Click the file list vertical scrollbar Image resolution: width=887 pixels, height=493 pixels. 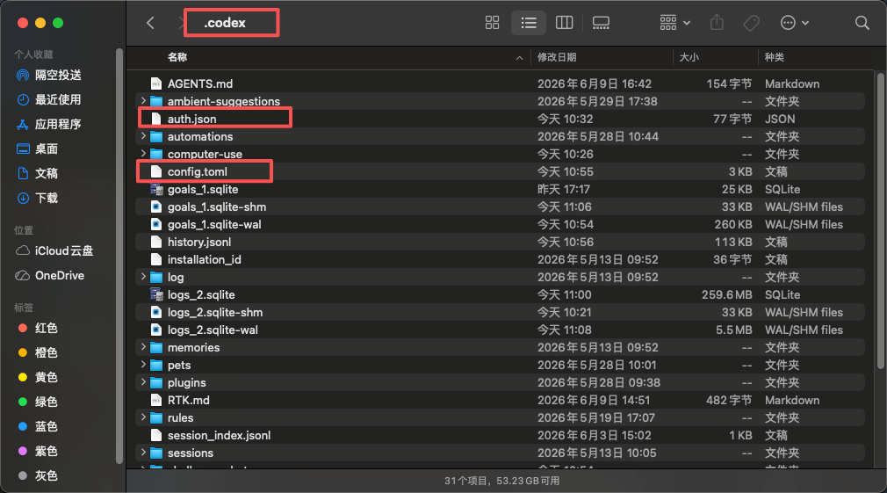coord(880,221)
